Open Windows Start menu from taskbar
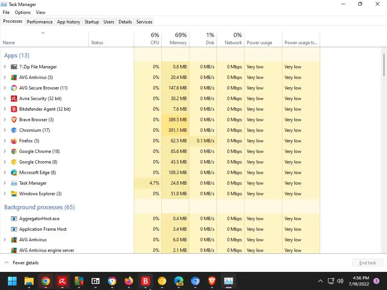The height and width of the screenshot is (290, 387). (12, 281)
